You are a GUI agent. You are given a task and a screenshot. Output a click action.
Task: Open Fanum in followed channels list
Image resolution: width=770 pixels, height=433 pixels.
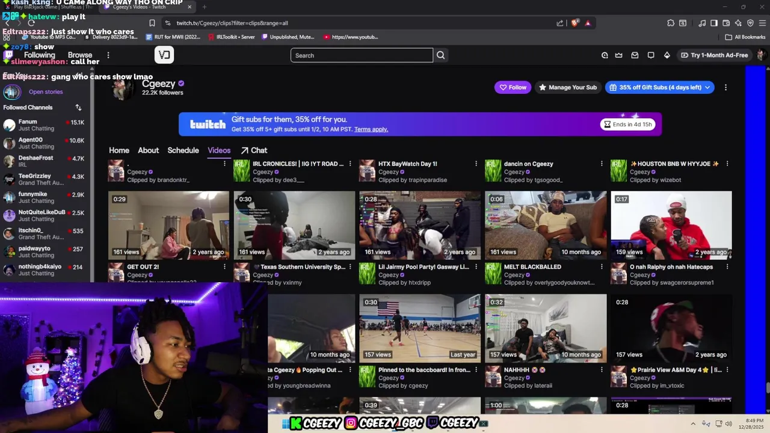click(43, 125)
